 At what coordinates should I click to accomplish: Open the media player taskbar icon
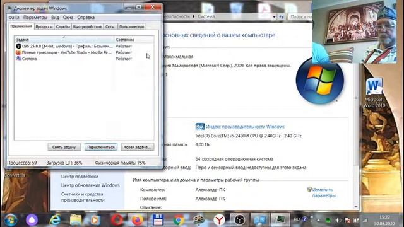pyautogui.click(x=95, y=220)
